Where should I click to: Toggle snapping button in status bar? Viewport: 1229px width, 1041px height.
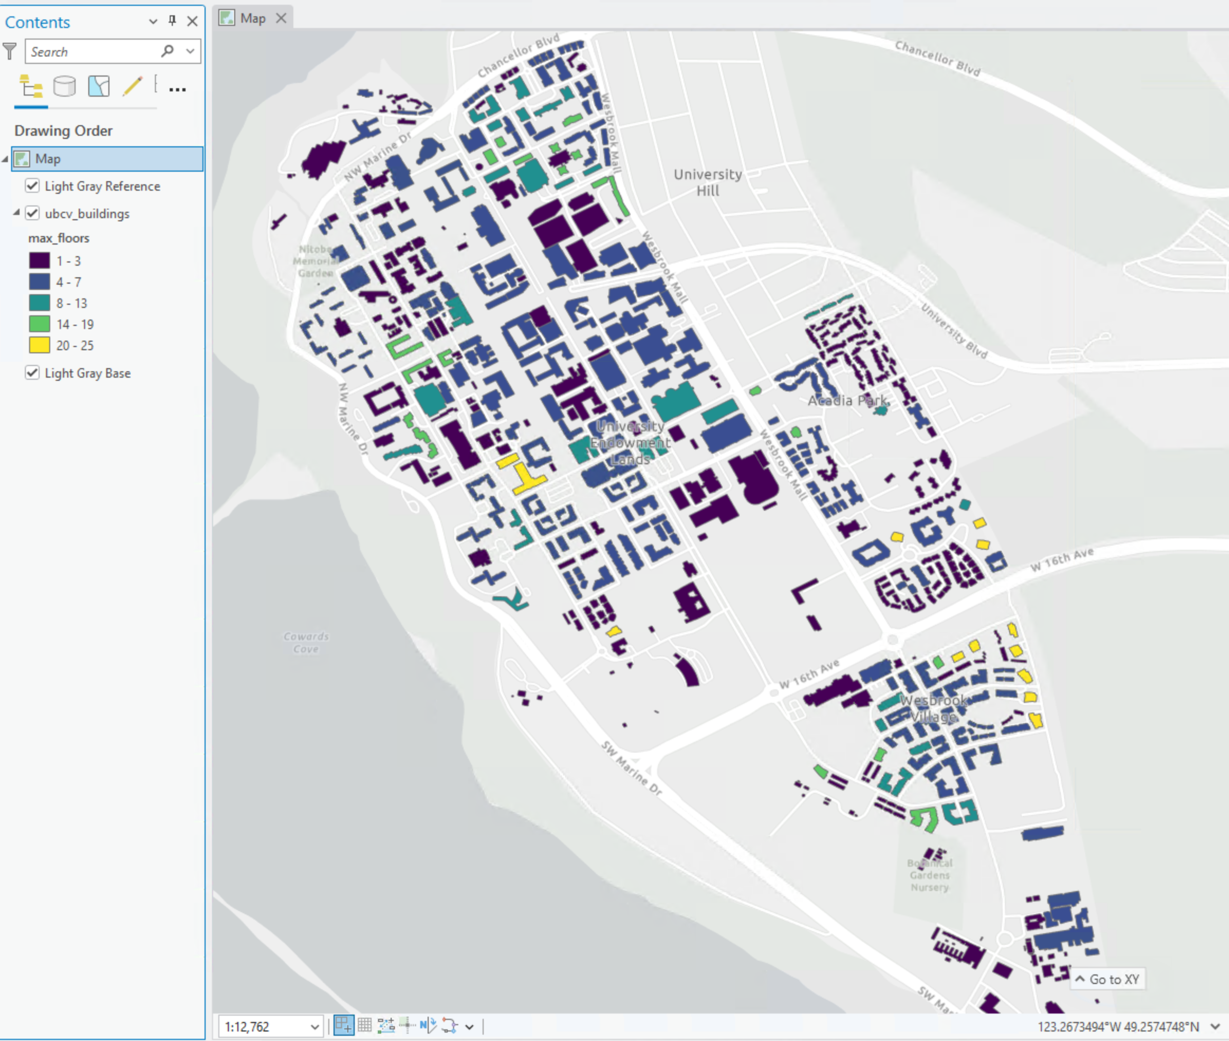pos(344,1026)
